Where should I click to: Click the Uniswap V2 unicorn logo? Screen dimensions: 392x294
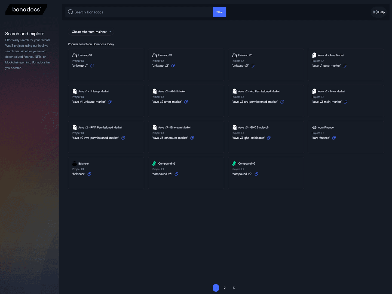[154, 55]
